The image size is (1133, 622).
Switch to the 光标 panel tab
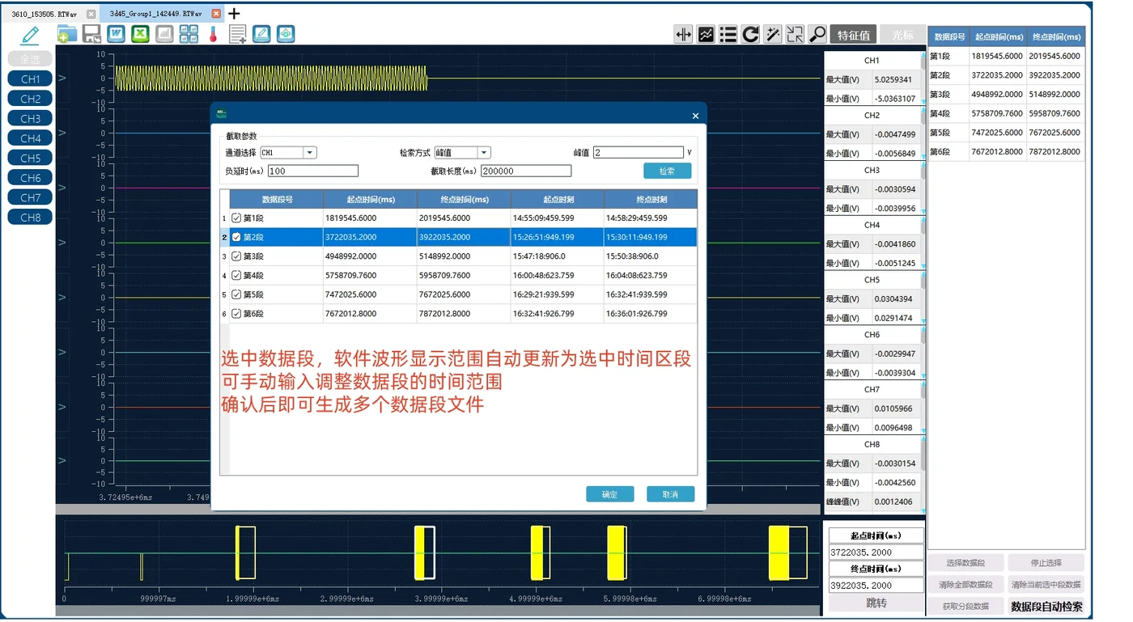click(903, 35)
